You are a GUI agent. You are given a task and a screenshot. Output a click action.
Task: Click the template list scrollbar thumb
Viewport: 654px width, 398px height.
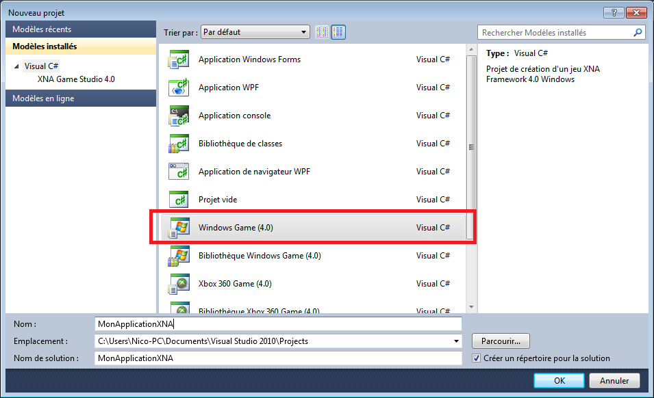point(471,147)
